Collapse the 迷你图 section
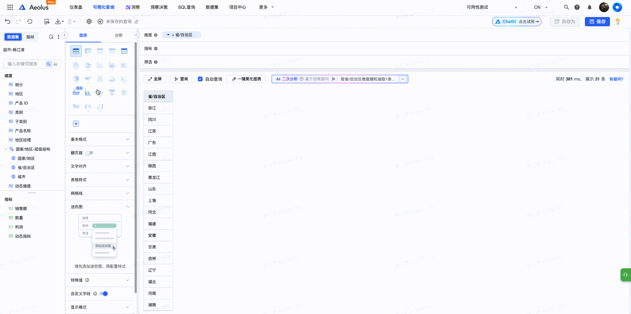Screen dimensions: 631x314 click(100, 207)
